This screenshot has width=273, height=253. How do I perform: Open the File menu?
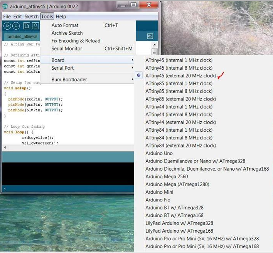click(7, 17)
